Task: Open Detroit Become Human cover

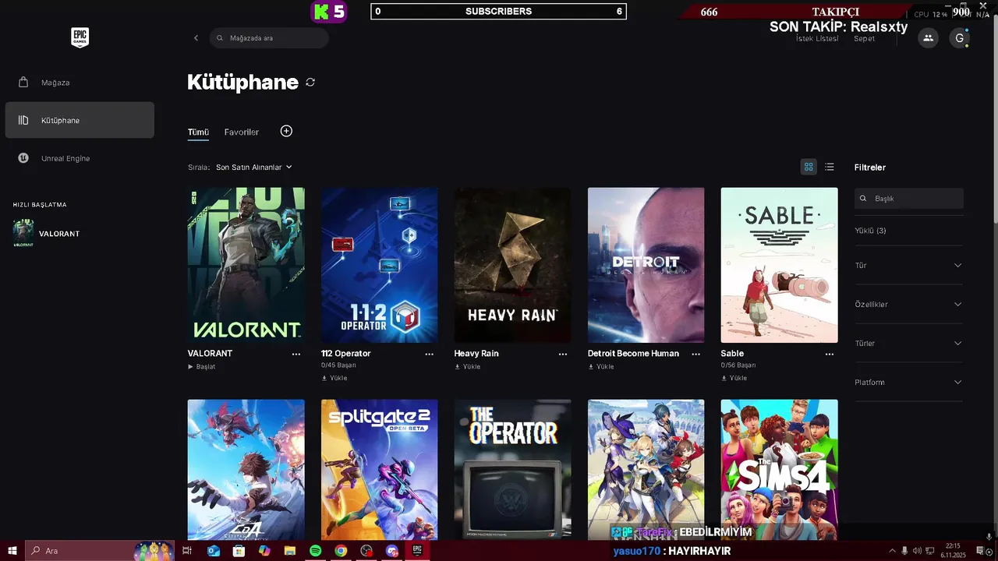Action: point(646,265)
